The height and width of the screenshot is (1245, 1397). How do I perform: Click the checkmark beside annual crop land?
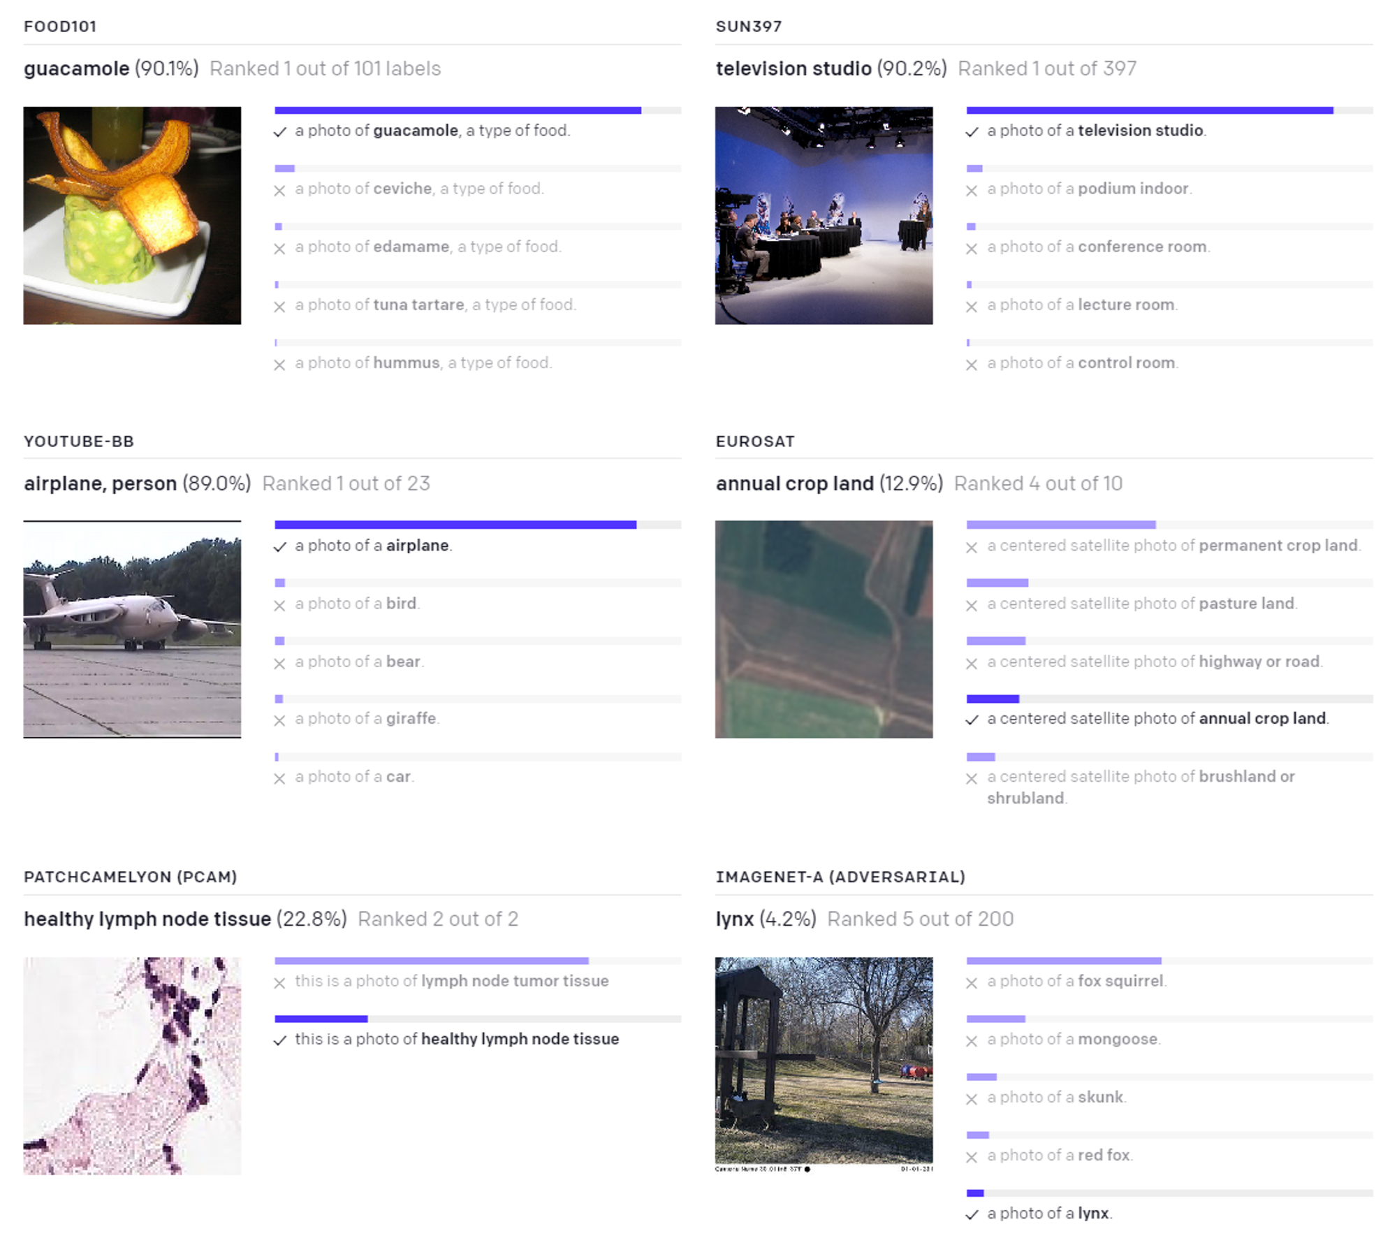[x=972, y=720]
